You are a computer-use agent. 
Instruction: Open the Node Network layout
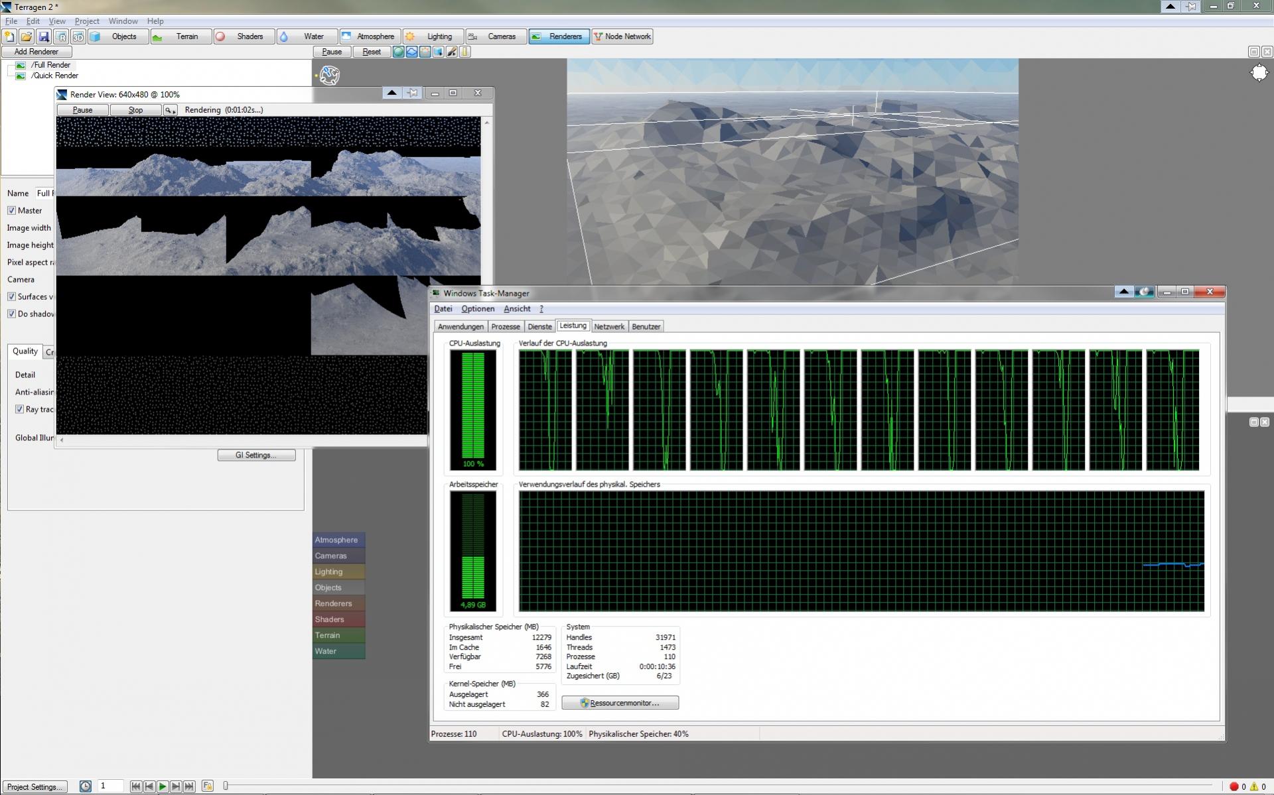coord(622,36)
